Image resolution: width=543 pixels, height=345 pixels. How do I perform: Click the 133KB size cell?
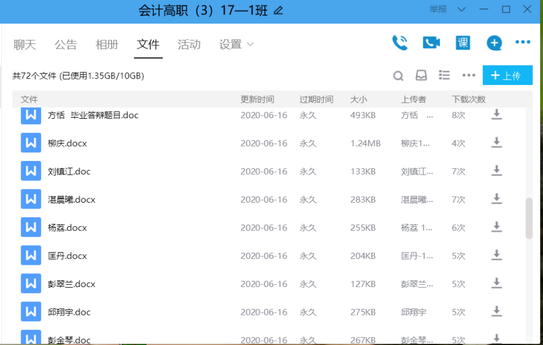coord(363,171)
